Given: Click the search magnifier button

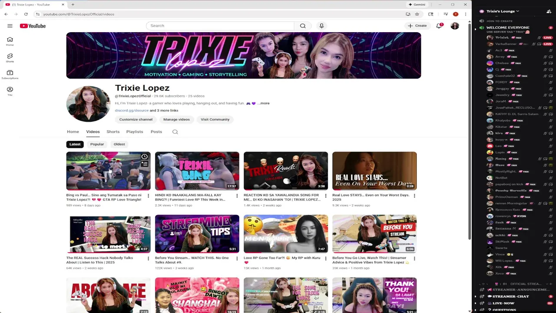Looking at the screenshot, I should click(303, 26).
